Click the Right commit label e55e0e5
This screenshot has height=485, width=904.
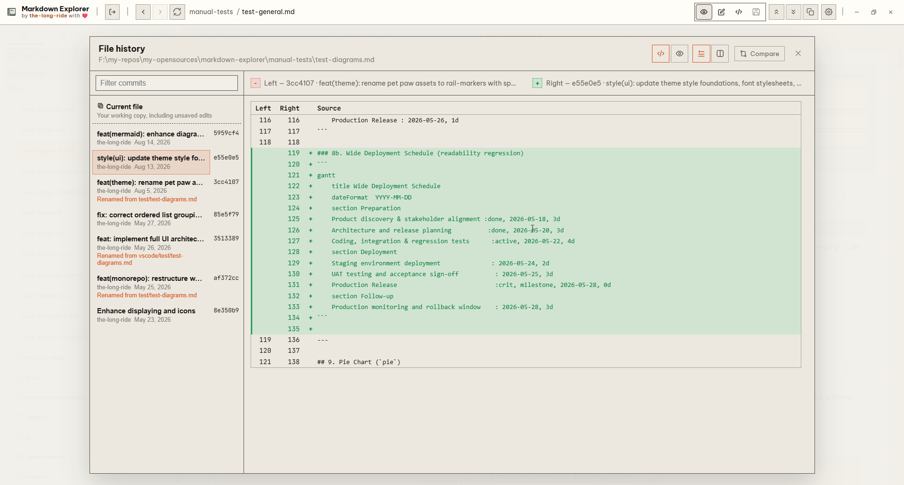(674, 83)
